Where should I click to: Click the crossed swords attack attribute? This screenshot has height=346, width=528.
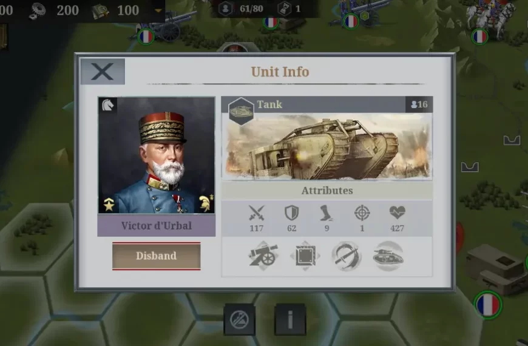pyautogui.click(x=257, y=213)
